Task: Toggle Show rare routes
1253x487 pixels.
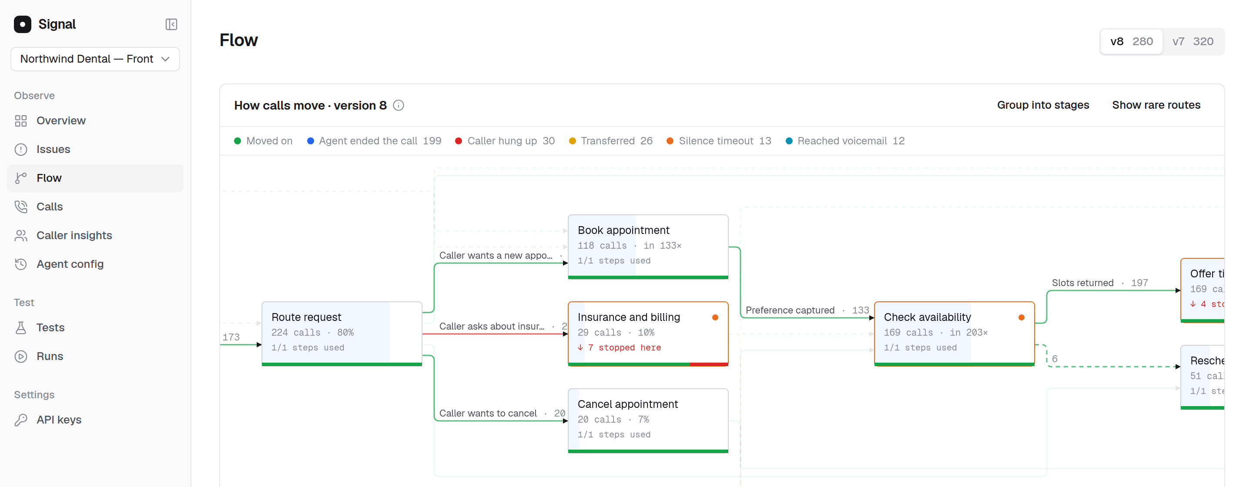Action: [1156, 105]
